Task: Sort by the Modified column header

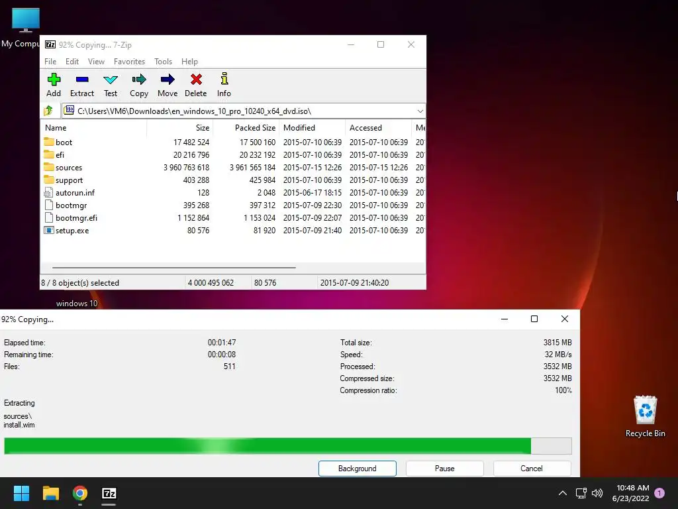Action: coord(313,128)
